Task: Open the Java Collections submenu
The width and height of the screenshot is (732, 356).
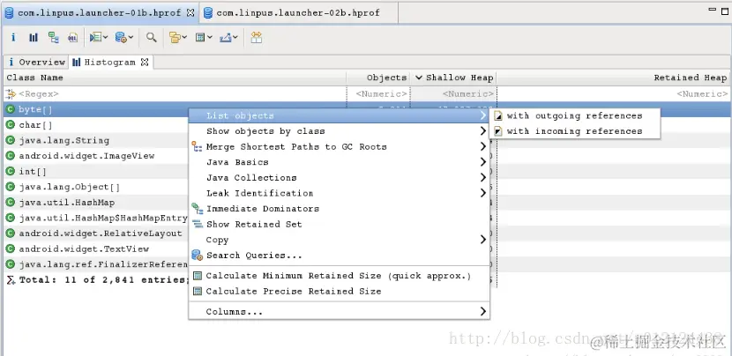Action: click(339, 177)
